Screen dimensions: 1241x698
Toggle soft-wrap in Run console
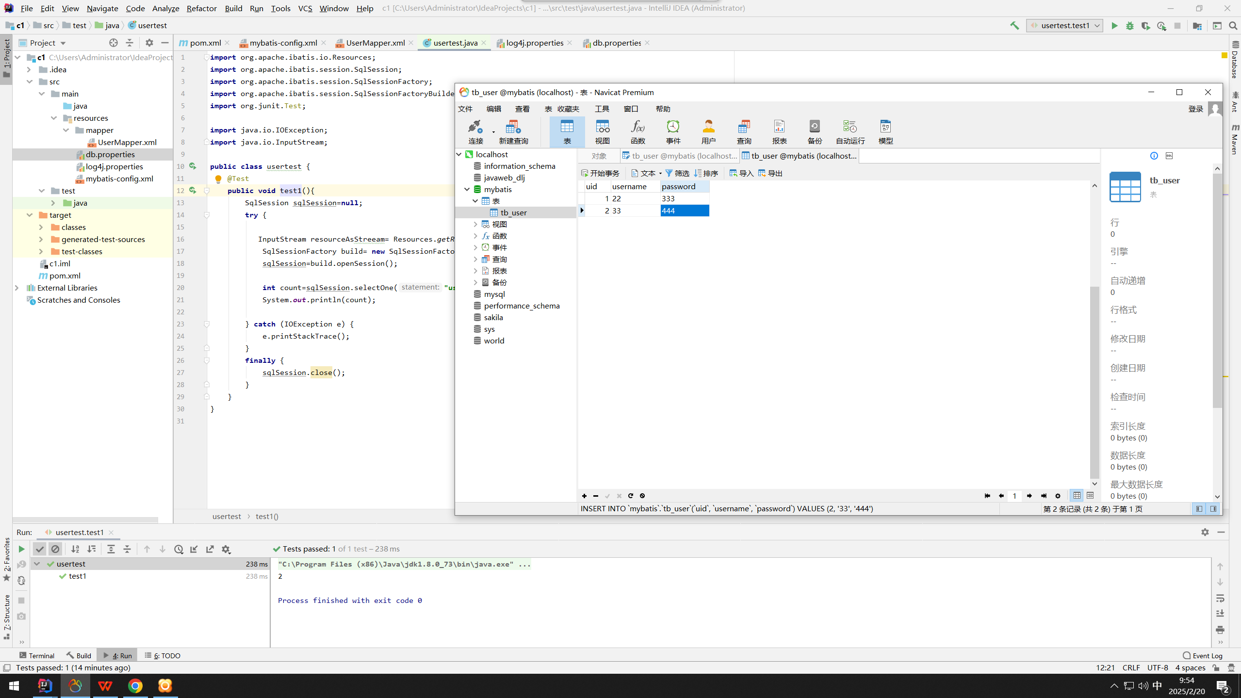click(1220, 598)
